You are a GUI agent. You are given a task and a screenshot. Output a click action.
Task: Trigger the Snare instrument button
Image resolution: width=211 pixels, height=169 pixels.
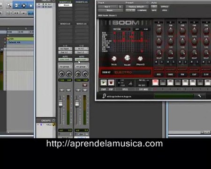coord(171,75)
